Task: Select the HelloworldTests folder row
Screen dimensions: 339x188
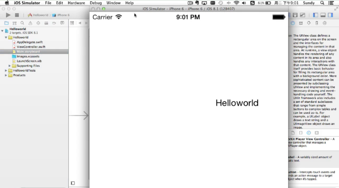Action: point(24,71)
